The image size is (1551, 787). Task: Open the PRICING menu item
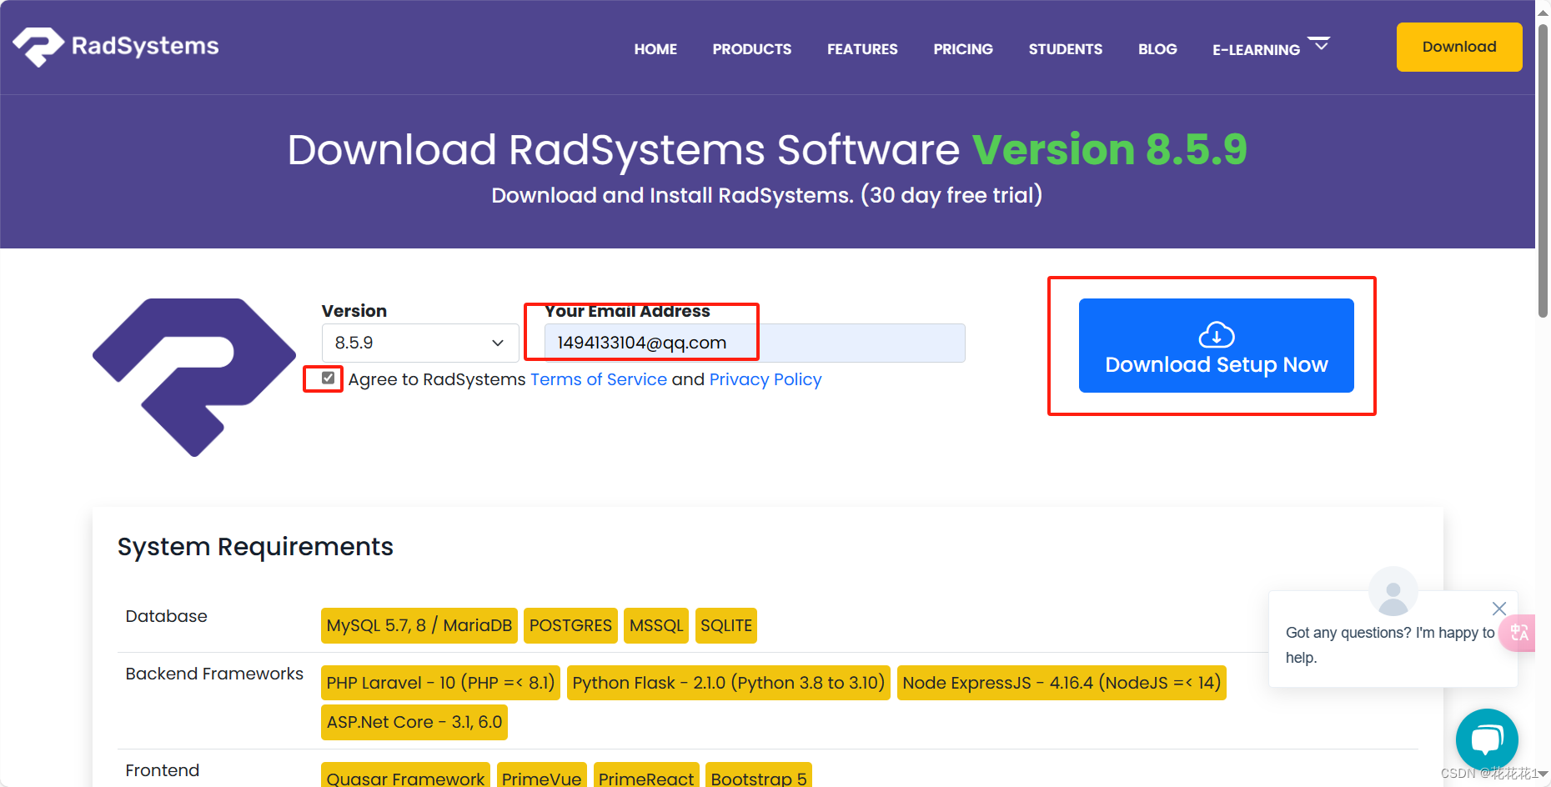pos(963,49)
